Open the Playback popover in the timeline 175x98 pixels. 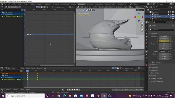click(x=9, y=90)
